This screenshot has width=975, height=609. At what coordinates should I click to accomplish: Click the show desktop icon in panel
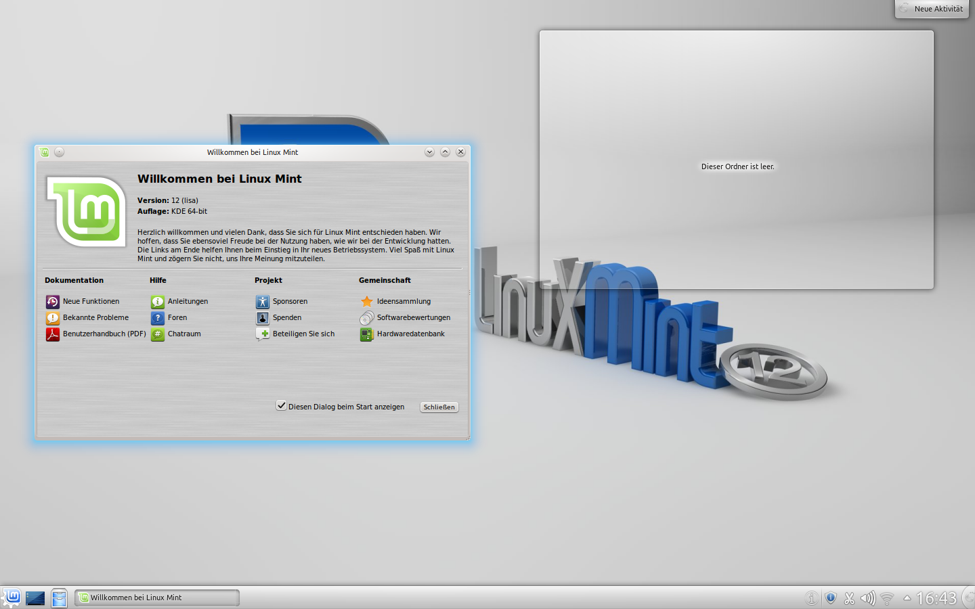click(x=35, y=598)
